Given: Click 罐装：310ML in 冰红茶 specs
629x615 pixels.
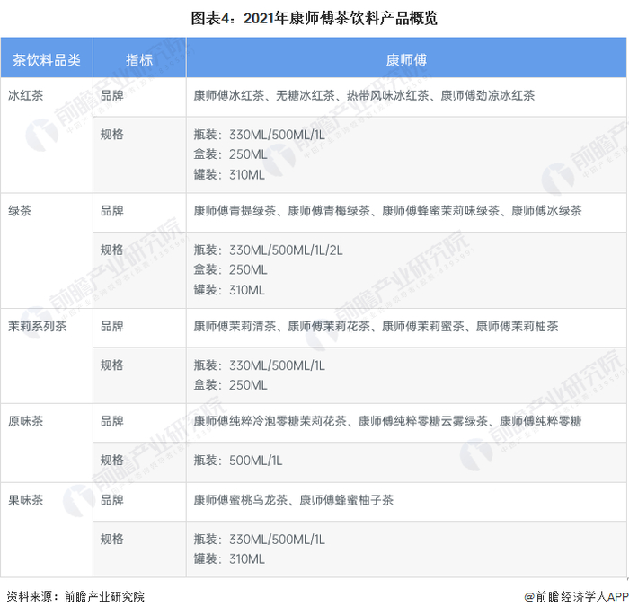Looking at the screenshot, I should click(229, 174).
